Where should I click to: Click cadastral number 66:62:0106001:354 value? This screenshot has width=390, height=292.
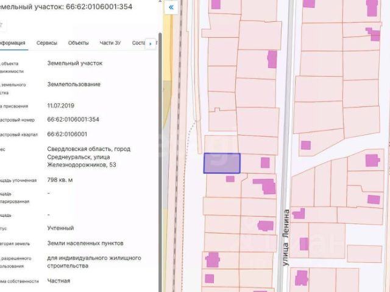(73, 119)
